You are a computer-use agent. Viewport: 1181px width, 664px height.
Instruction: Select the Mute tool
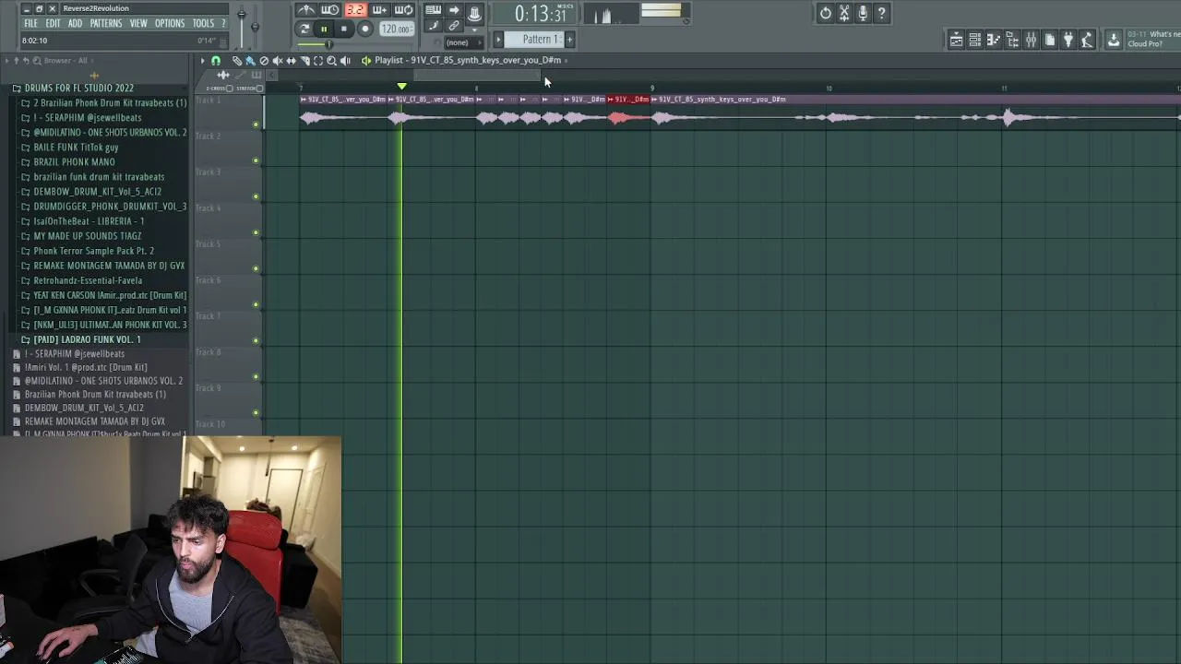278,61
